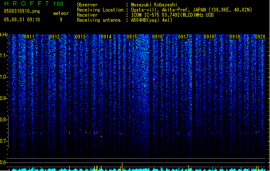
Task: Click the 0.6 kHz frequency axis label
Action: [x=4, y=162]
